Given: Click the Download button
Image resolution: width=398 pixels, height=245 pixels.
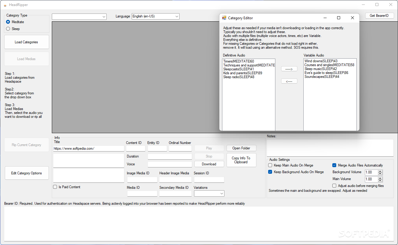Looking at the screenshot, I should 209,164.
